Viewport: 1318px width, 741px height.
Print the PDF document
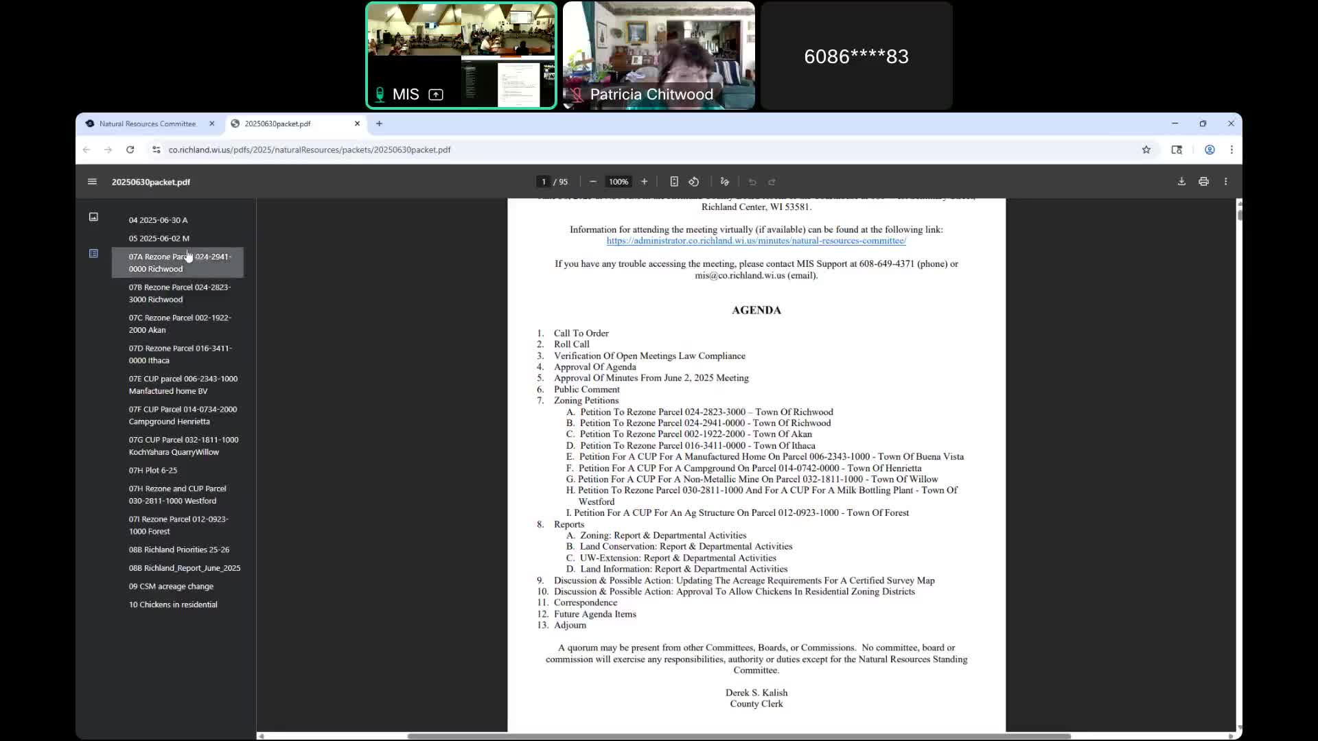pos(1203,182)
